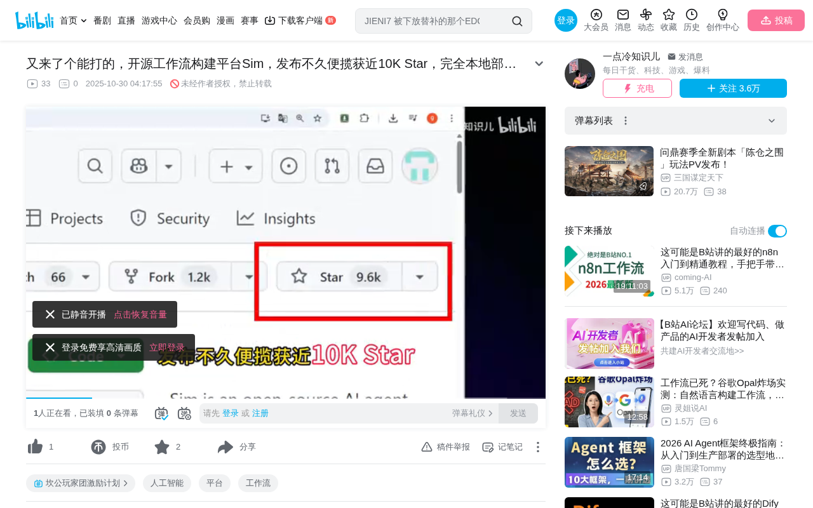Open channel coming-AI link

click(692, 277)
